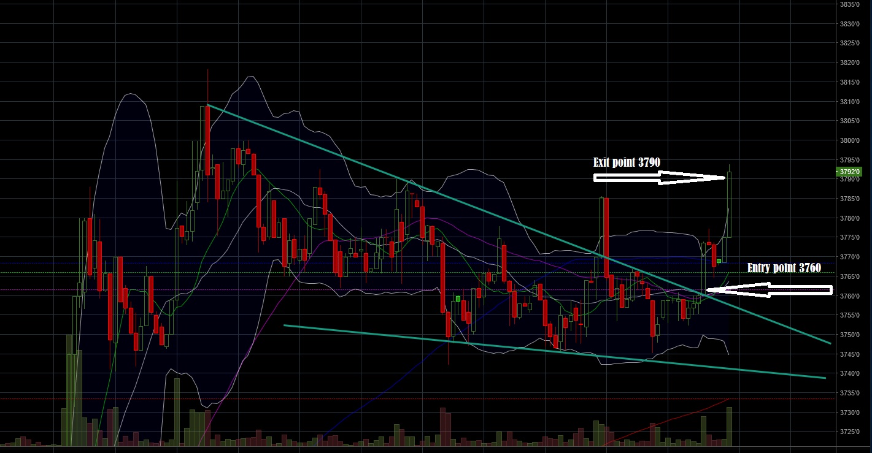The width and height of the screenshot is (872, 453).
Task: Click the tallest volume bar at chart's left
Action: [x=69, y=392]
